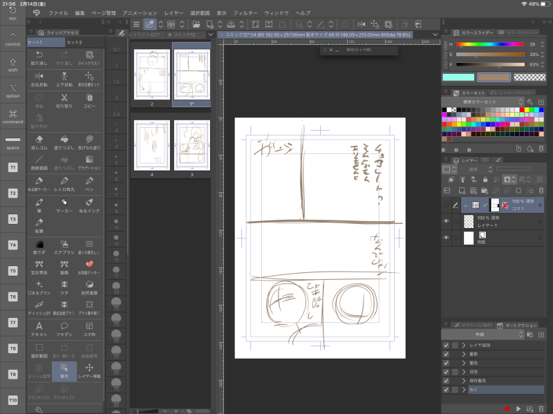The width and height of the screenshot is (553, 414).
Task: Start recording an auto action with red button
Action: click(x=507, y=408)
